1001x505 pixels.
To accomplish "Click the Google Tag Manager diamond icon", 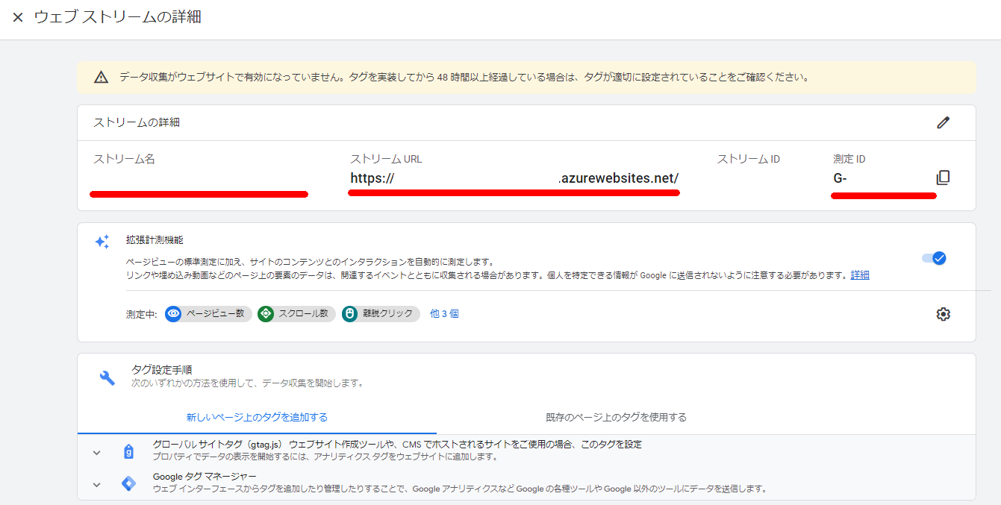I will coord(128,483).
